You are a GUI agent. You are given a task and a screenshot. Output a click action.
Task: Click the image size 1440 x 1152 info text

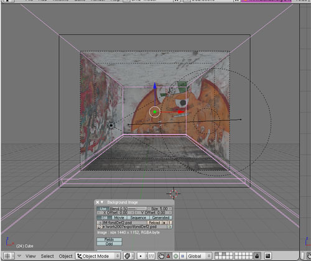[129, 232]
